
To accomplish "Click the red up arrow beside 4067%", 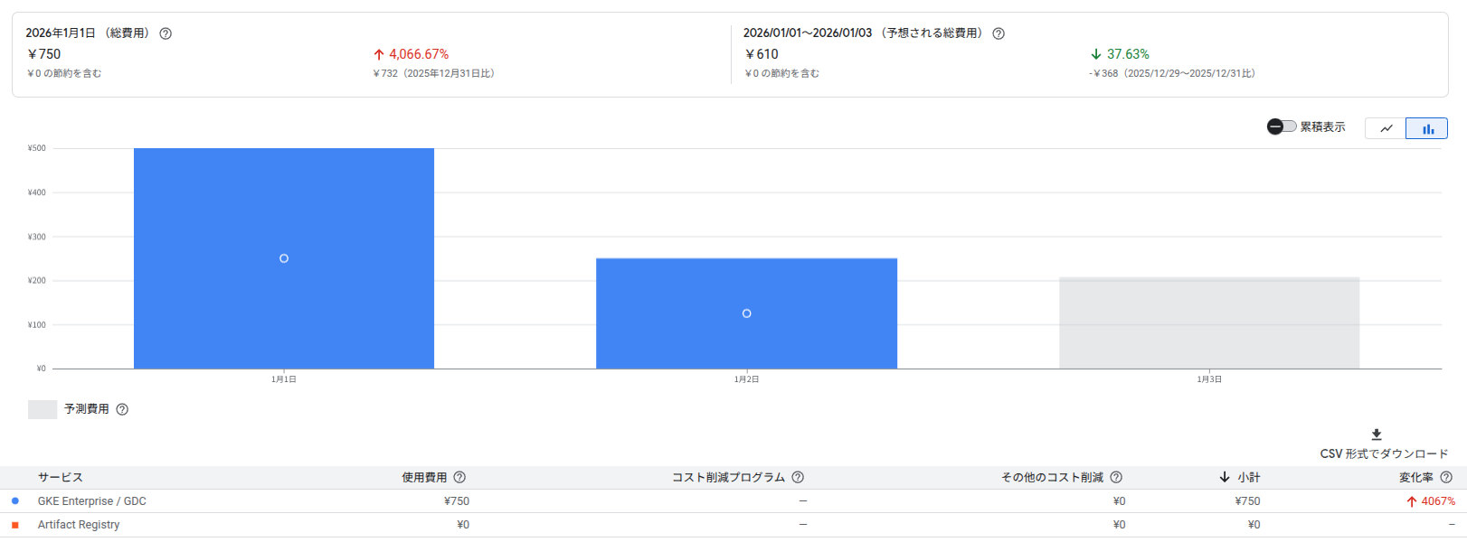I will click(x=1411, y=501).
